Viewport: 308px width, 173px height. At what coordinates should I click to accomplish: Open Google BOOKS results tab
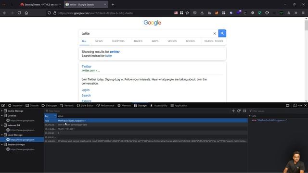tap(191, 41)
